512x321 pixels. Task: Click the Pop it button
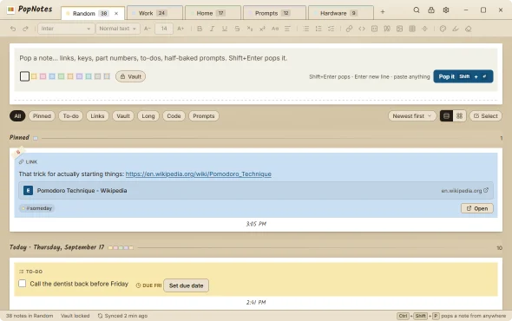463,76
